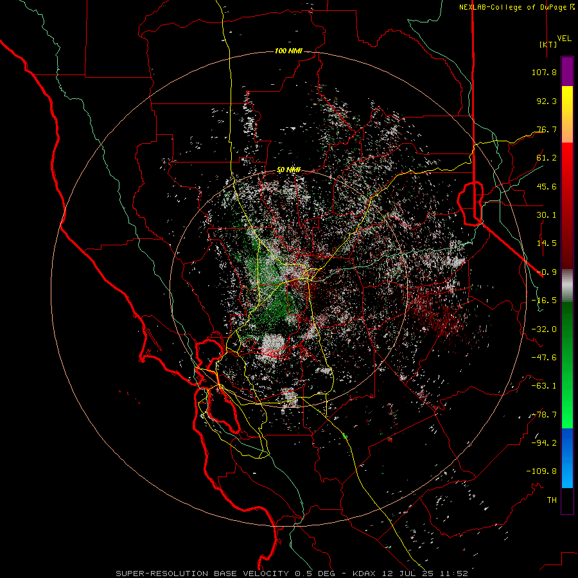Image resolution: width=578 pixels, height=578 pixels.
Task: Select the -47.6 legend value
Action: point(544,358)
